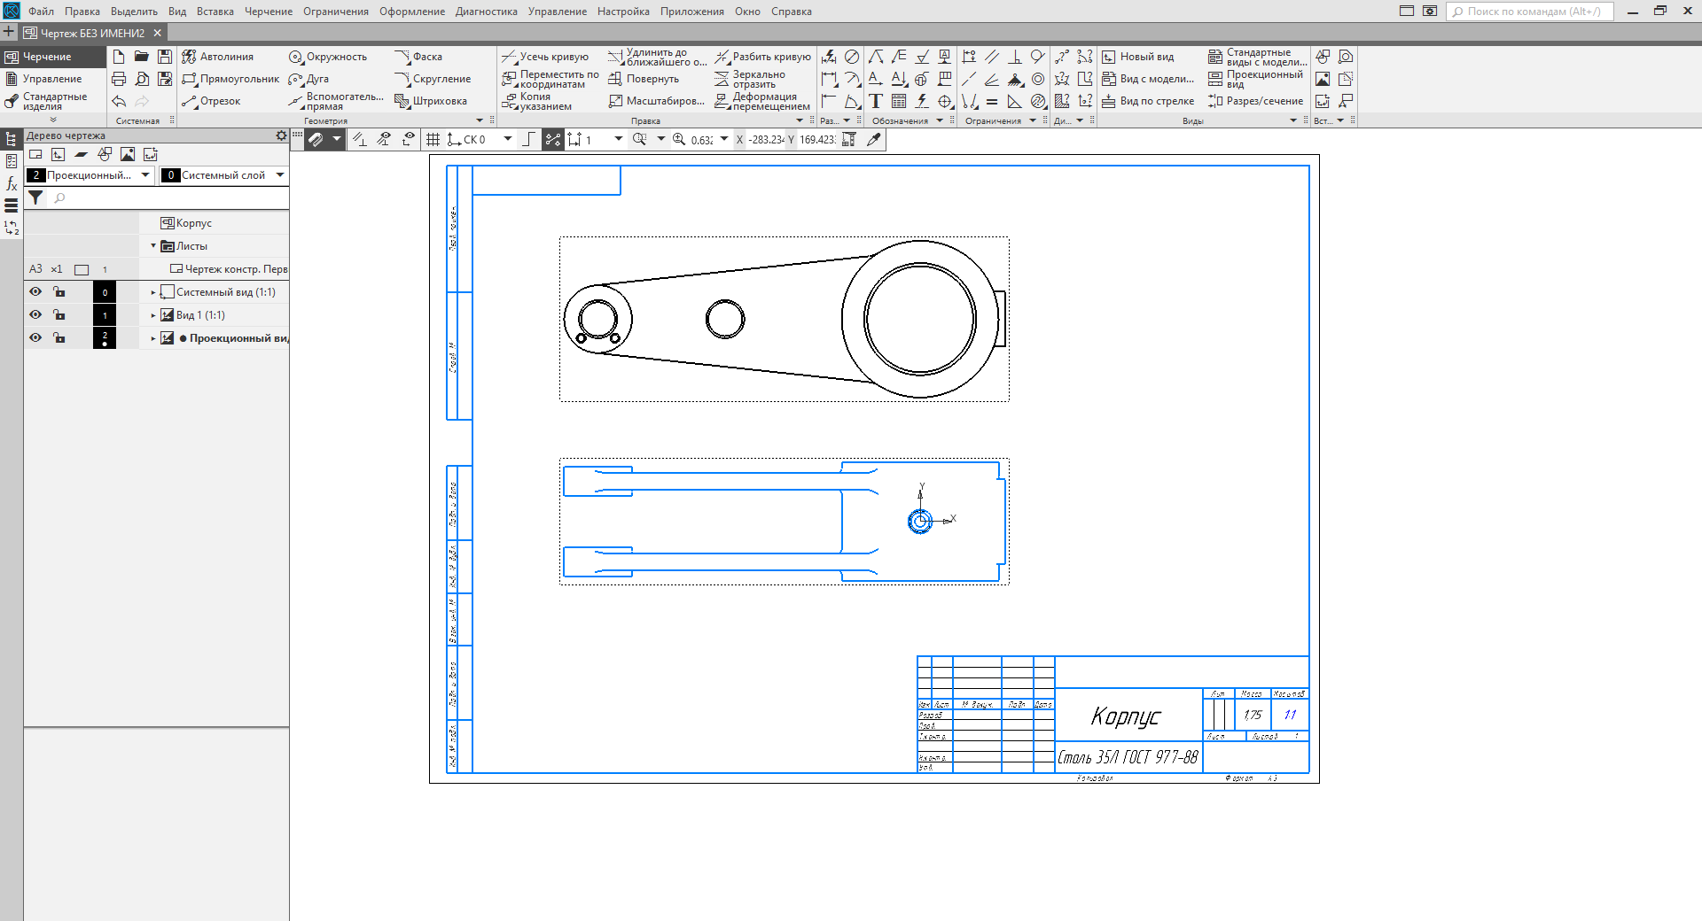Viewport: 1702px width, 921px height.
Task: Expand Системный вид (1:1) tree node
Action: (x=152, y=292)
